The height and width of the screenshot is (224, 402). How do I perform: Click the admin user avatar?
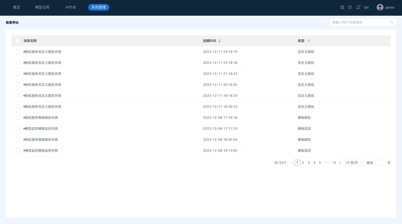(380, 7)
